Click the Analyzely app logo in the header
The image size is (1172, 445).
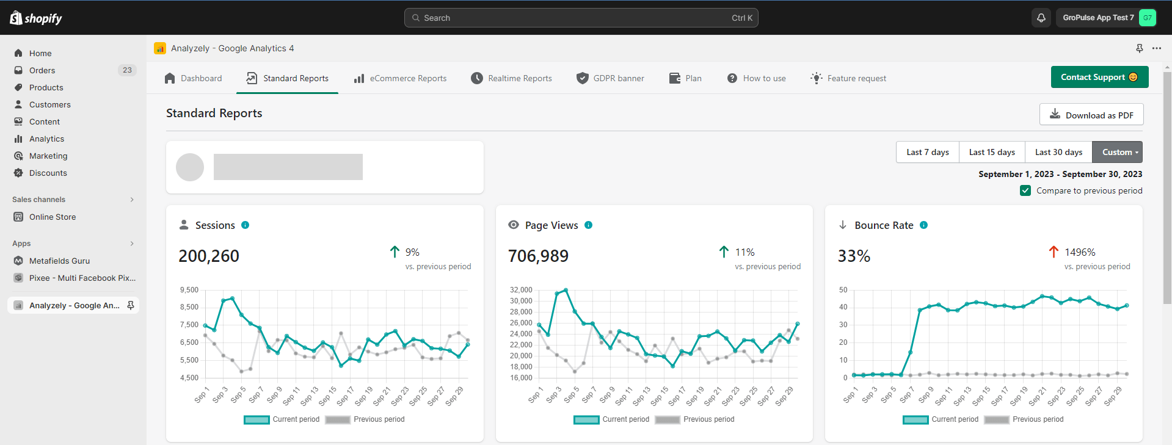point(160,48)
